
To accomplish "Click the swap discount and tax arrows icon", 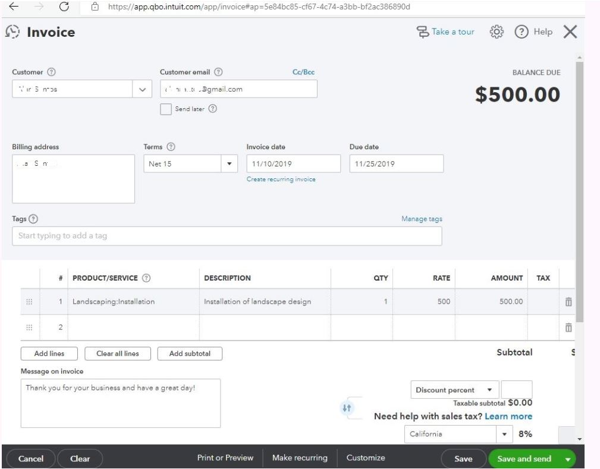I will click(x=347, y=408).
